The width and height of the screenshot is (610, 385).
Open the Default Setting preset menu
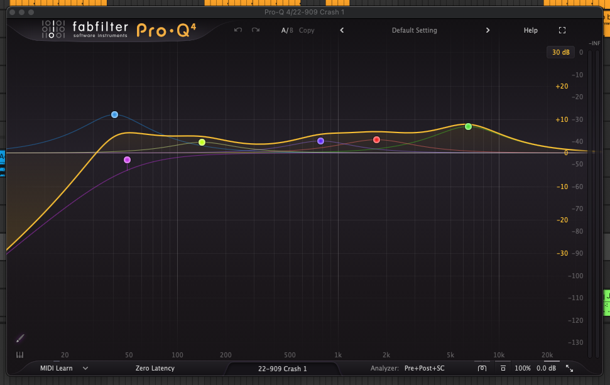click(414, 30)
